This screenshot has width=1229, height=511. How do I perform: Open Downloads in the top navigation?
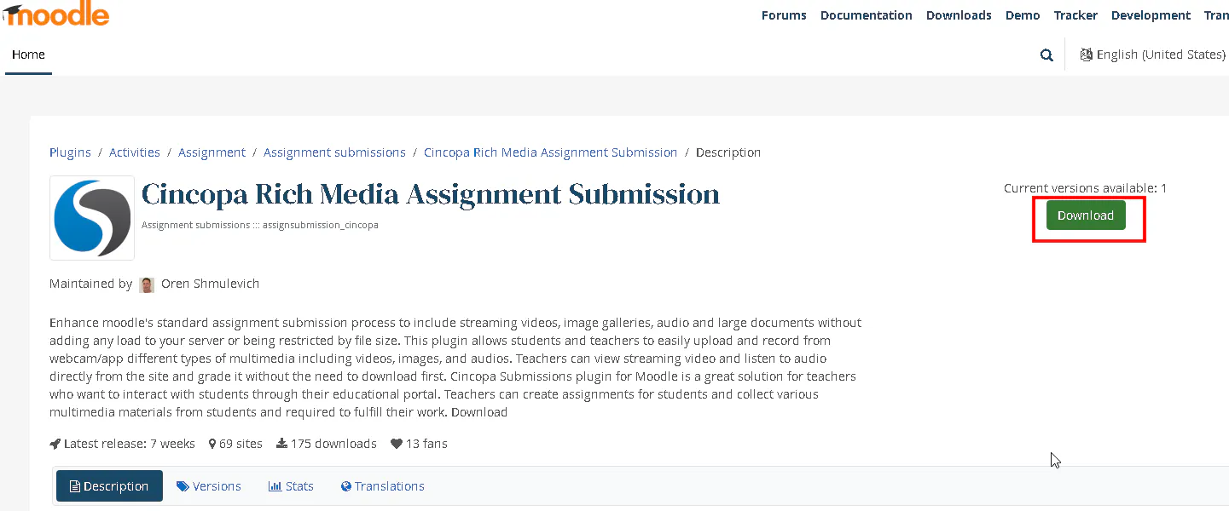click(x=959, y=15)
